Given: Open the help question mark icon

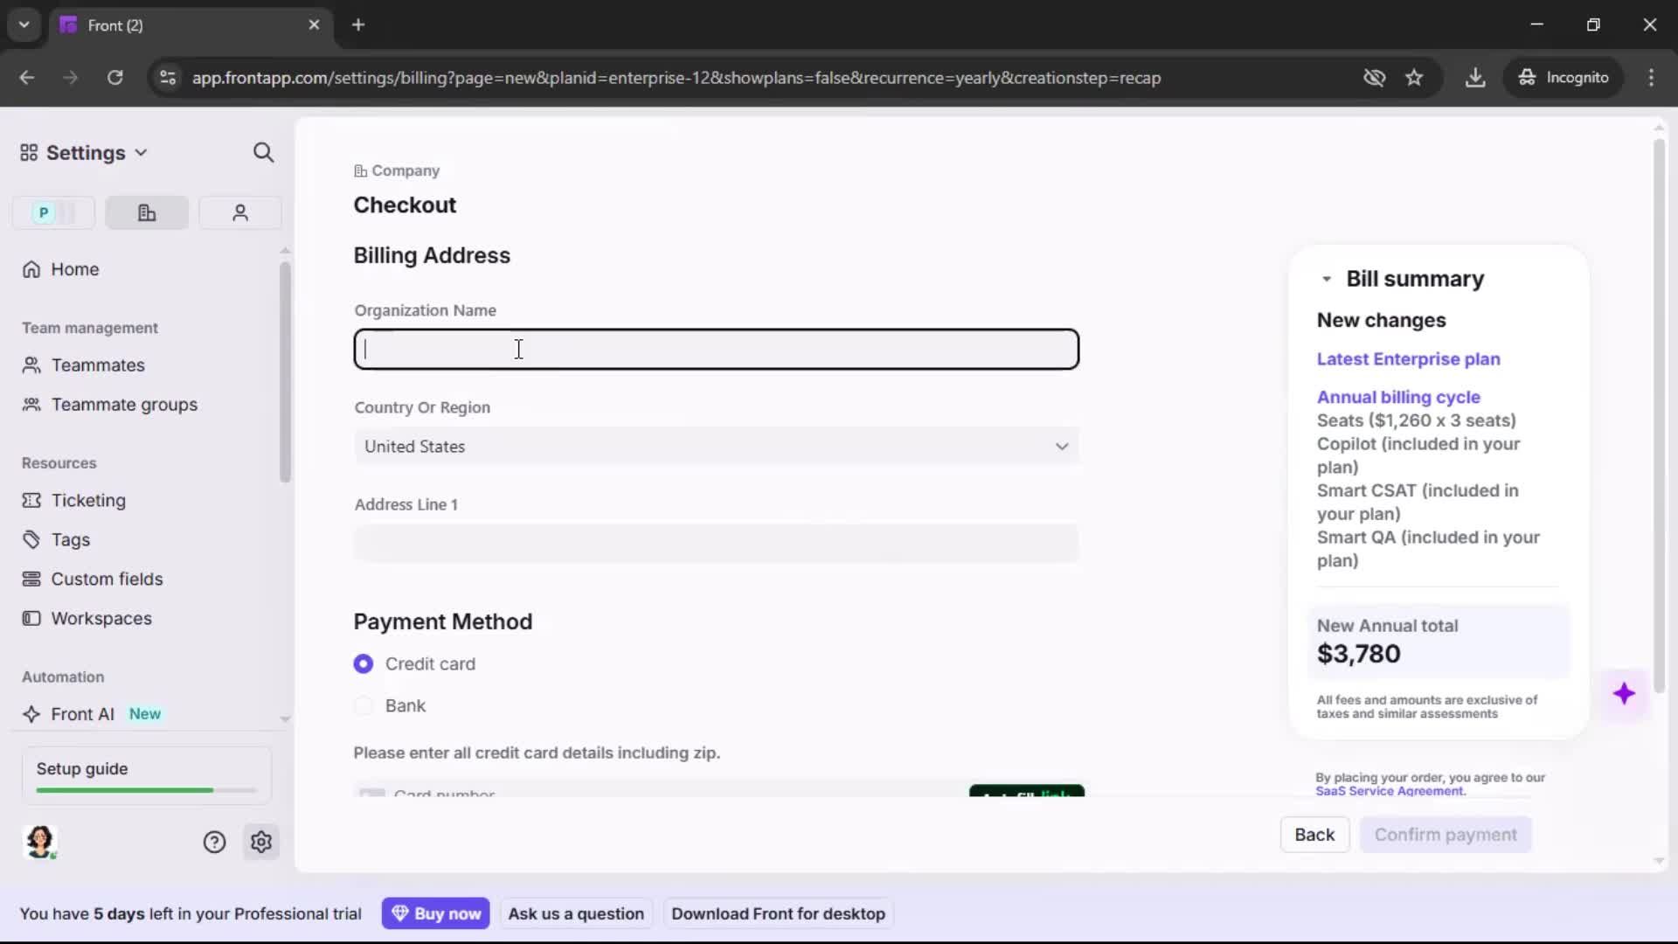Looking at the screenshot, I should (x=214, y=842).
